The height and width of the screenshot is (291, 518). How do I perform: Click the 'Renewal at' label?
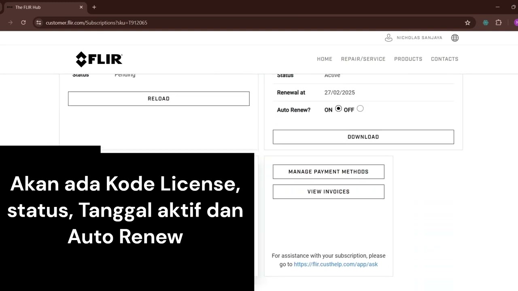tap(291, 93)
